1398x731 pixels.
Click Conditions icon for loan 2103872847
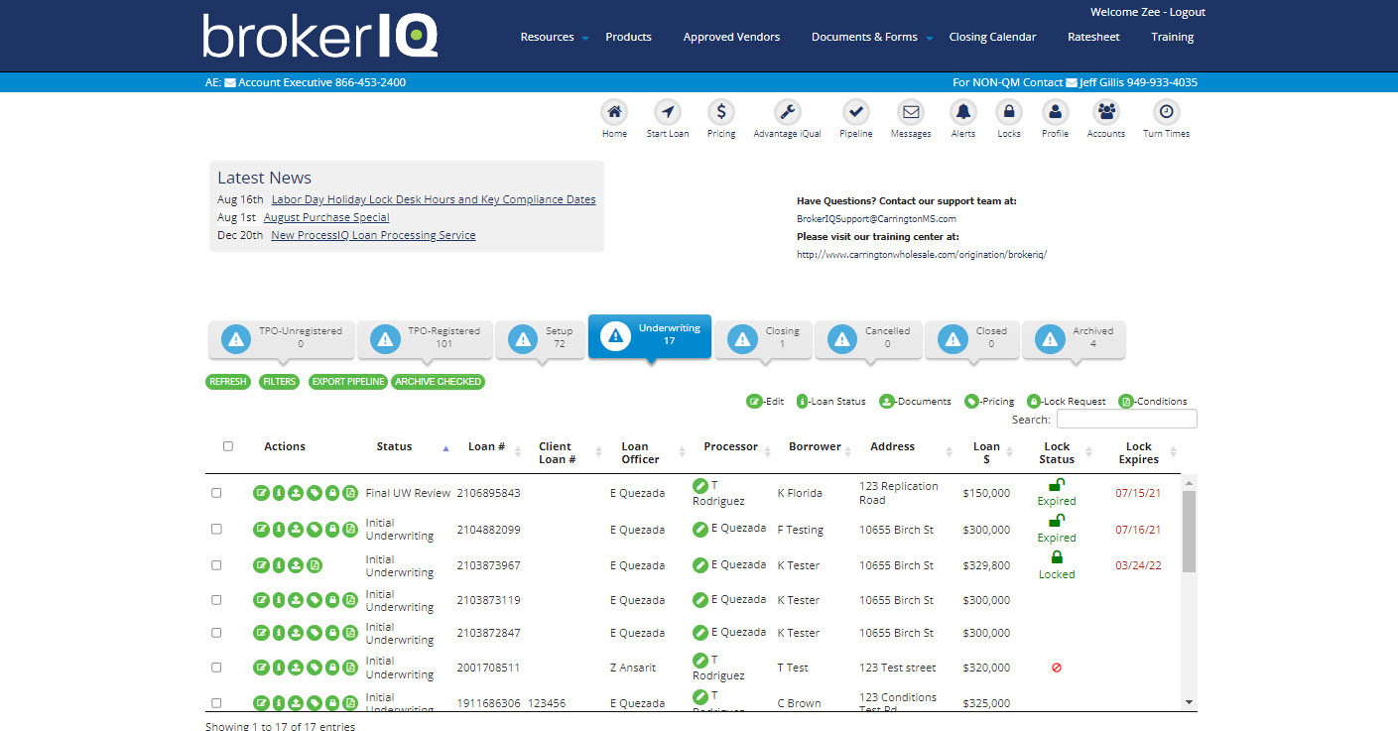tap(350, 633)
